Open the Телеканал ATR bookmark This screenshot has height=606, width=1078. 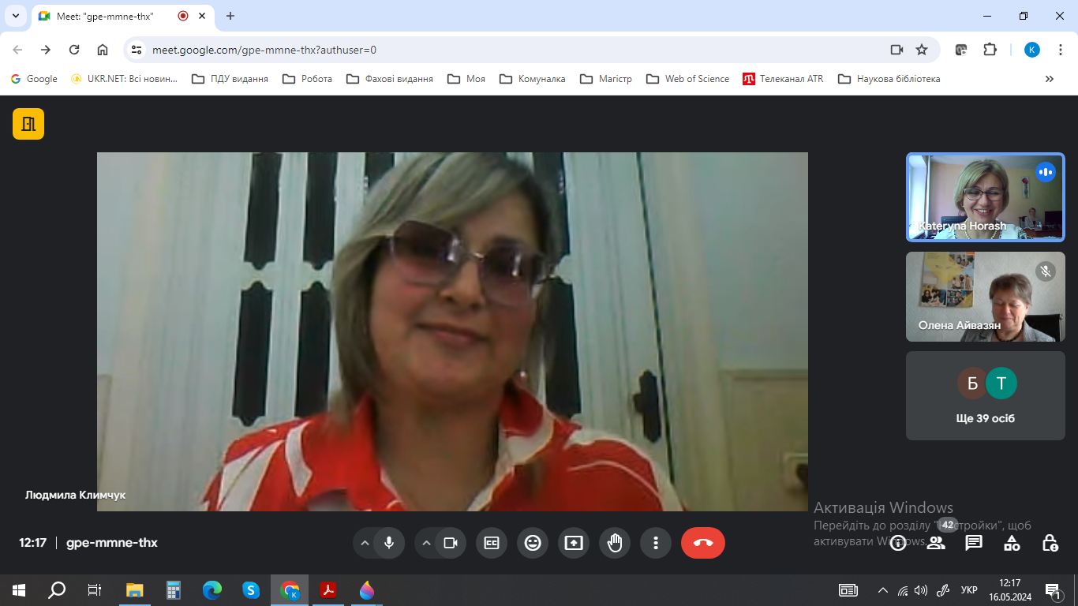point(783,79)
